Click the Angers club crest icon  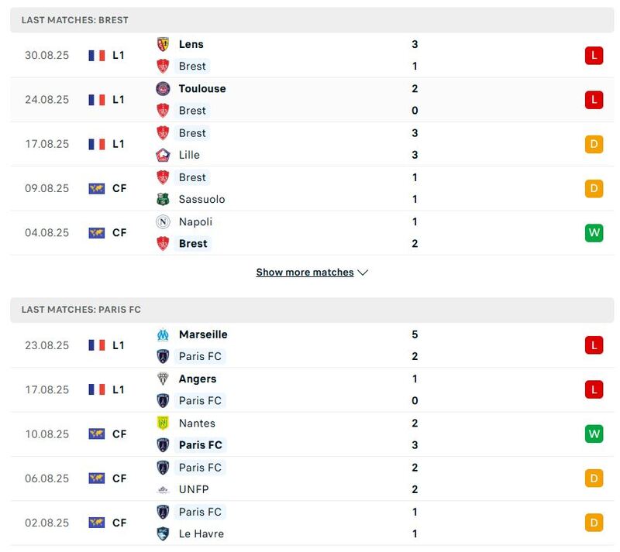pyautogui.click(x=163, y=379)
